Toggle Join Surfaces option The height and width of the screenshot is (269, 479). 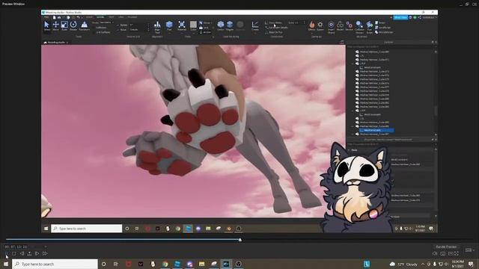pyautogui.click(x=103, y=32)
